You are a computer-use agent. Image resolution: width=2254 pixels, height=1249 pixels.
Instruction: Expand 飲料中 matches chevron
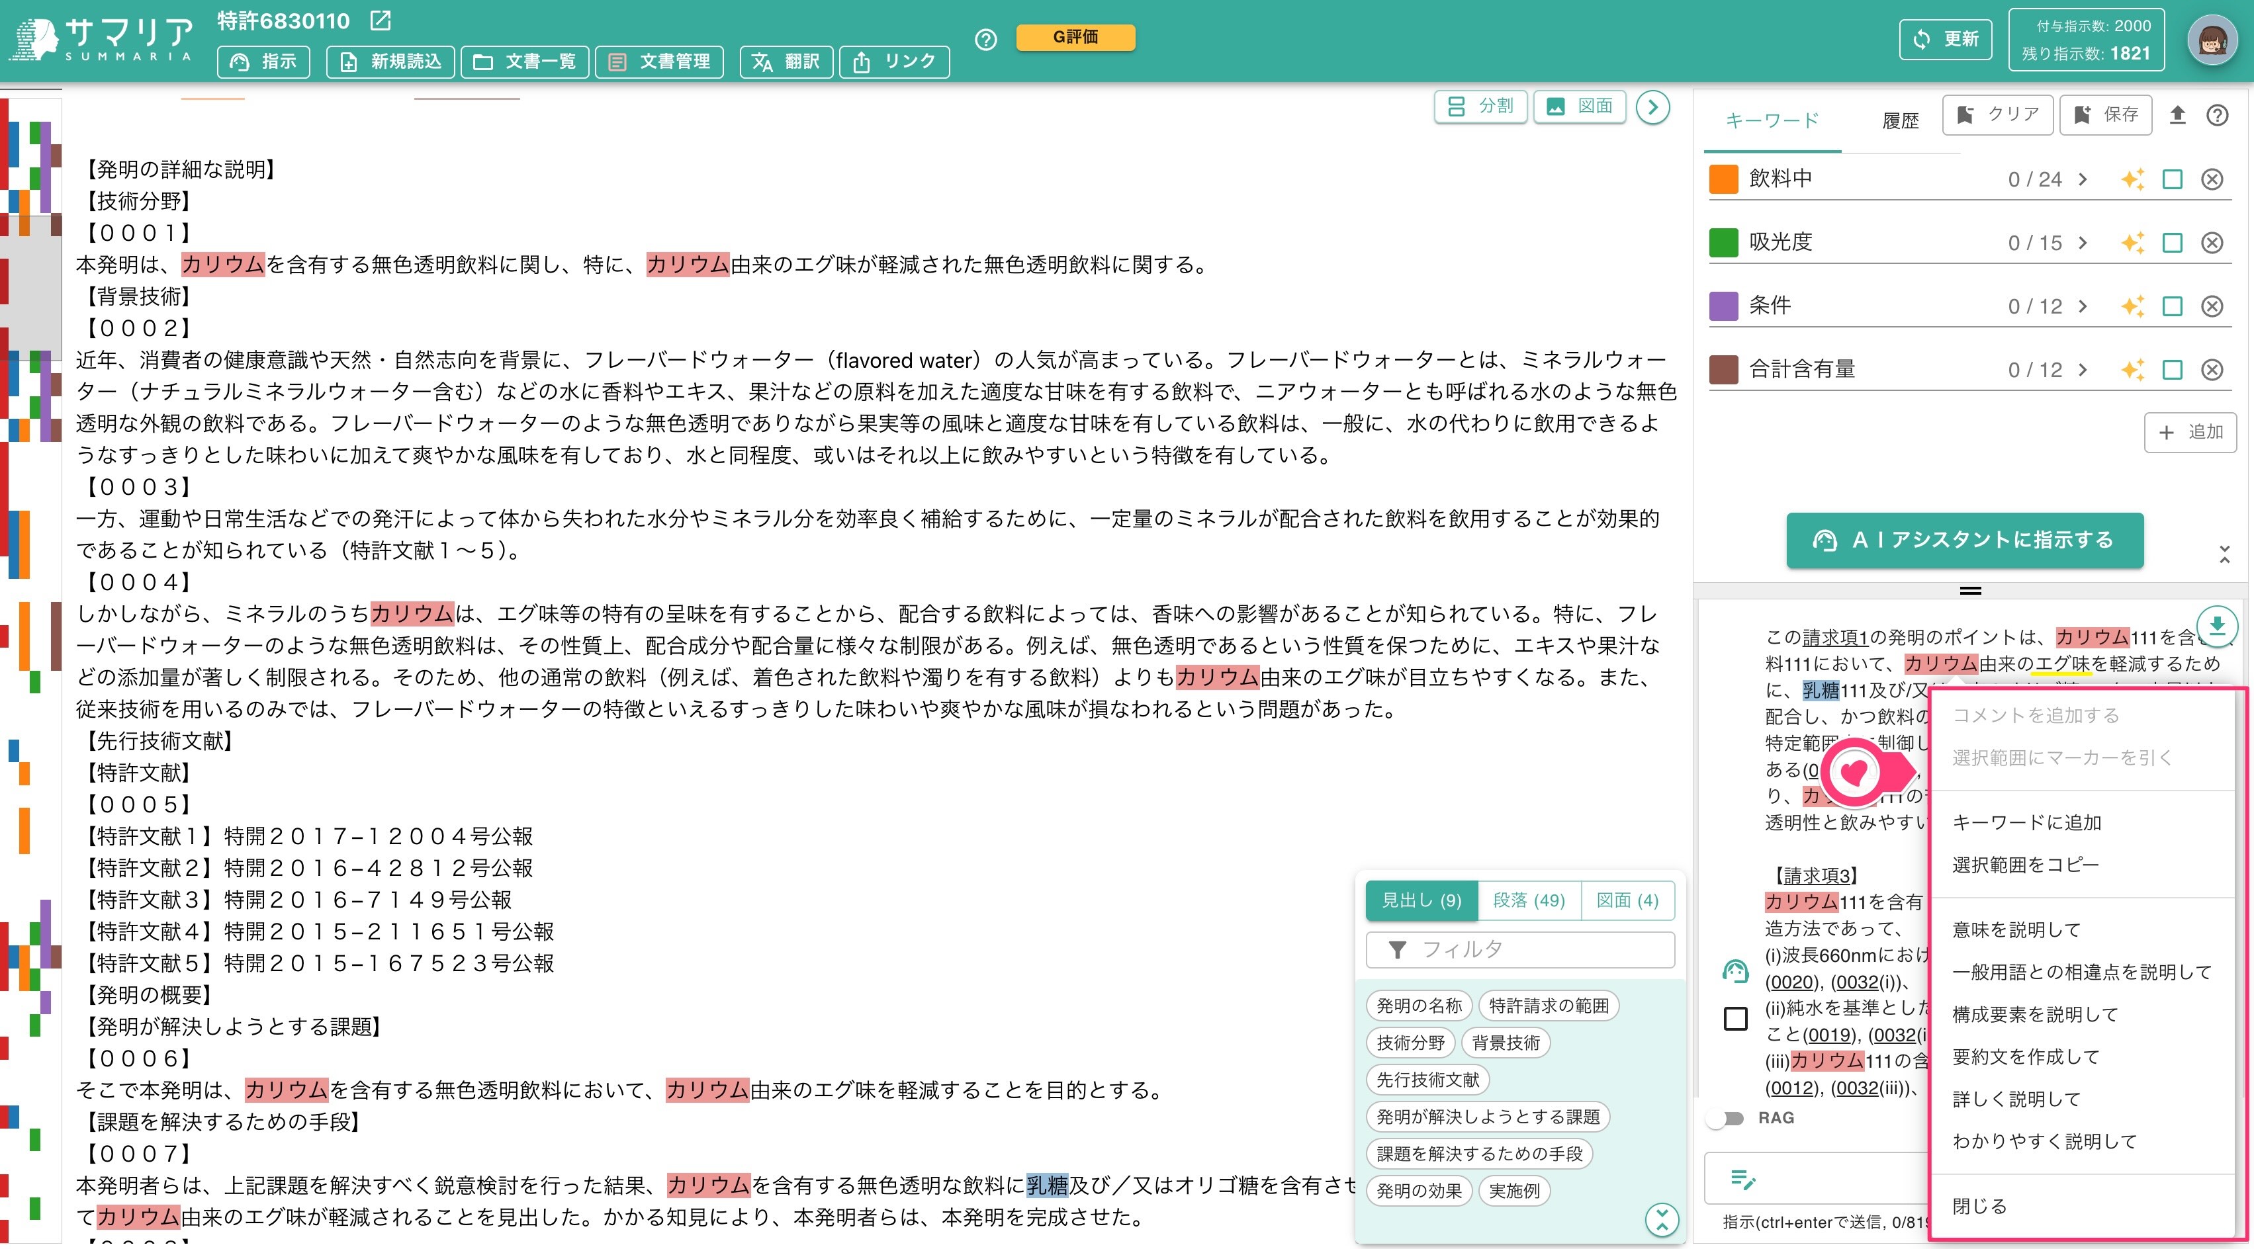(2083, 179)
